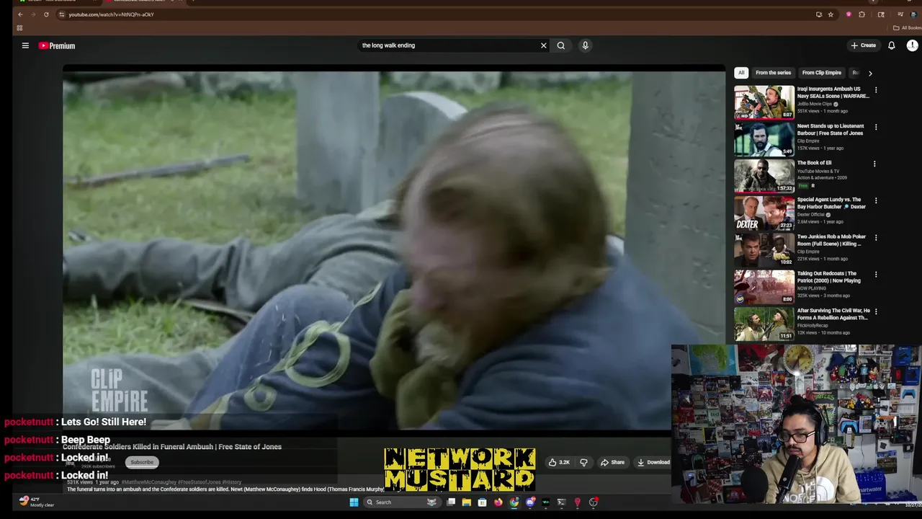922x519 pixels.
Task: Go to the YouTube Premium home logo
Action: 57,45
